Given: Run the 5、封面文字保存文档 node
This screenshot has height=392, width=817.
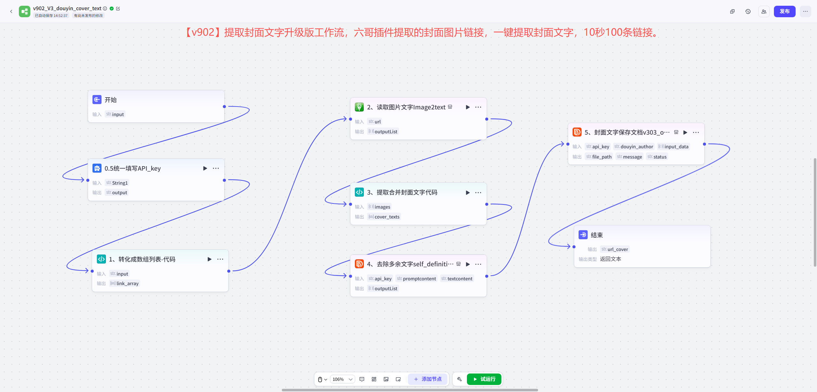Looking at the screenshot, I should pos(685,132).
